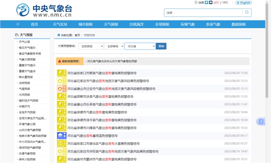Screen dimensions: 271x163
Task: Click lightning icon for 唐山市乐亭县 warning
Action: pos(62,104)
